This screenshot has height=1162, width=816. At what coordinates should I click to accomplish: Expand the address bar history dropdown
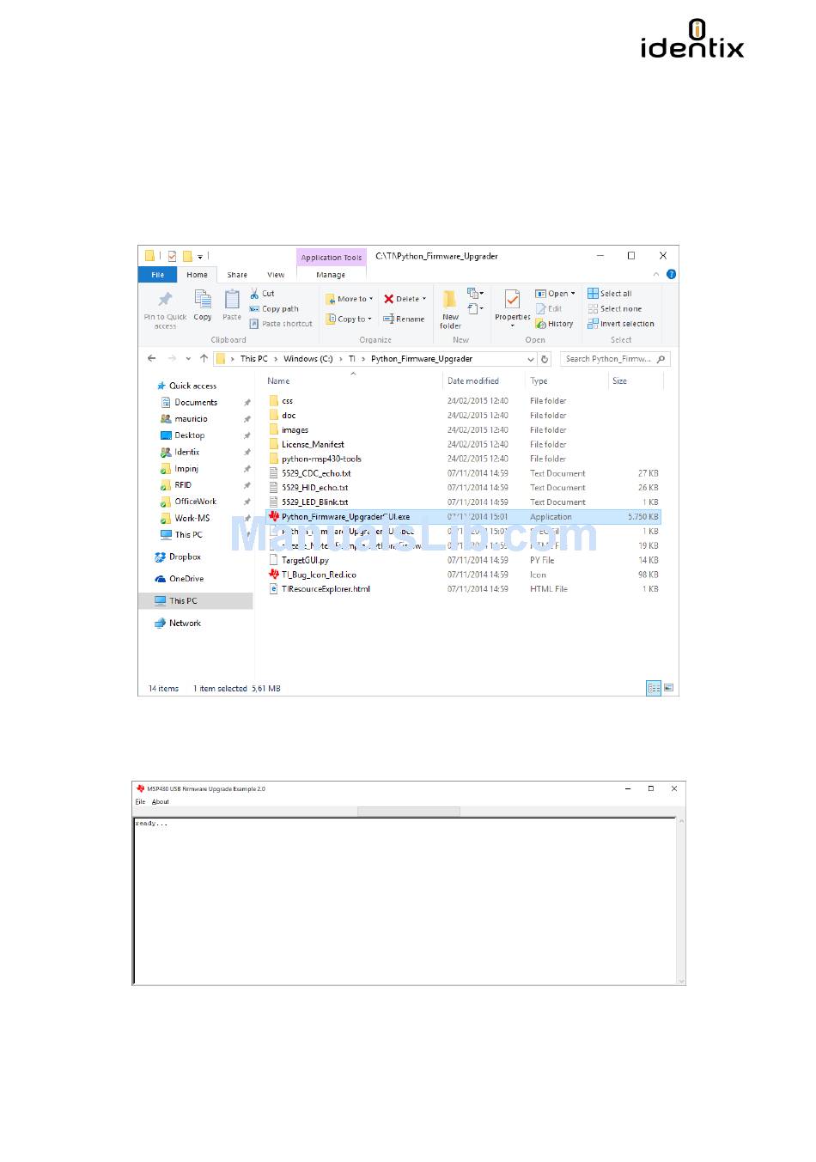pos(531,359)
